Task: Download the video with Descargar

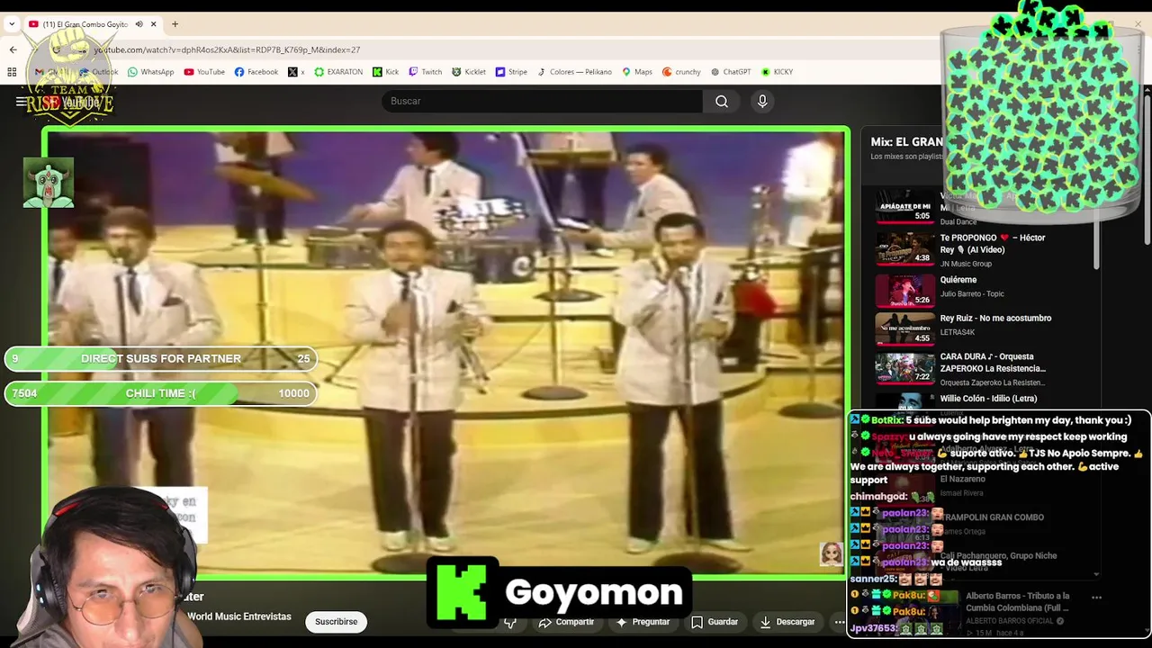Action: [787, 622]
